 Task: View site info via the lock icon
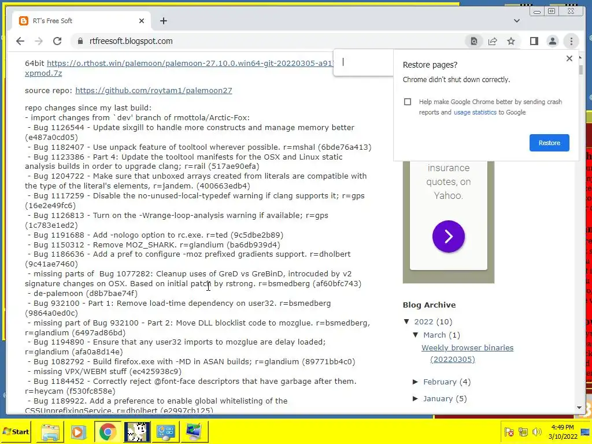click(80, 41)
